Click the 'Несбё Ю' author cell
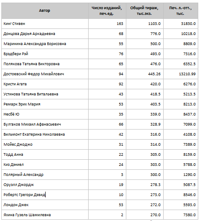The width and height of the screenshot is (200, 221). point(45,114)
